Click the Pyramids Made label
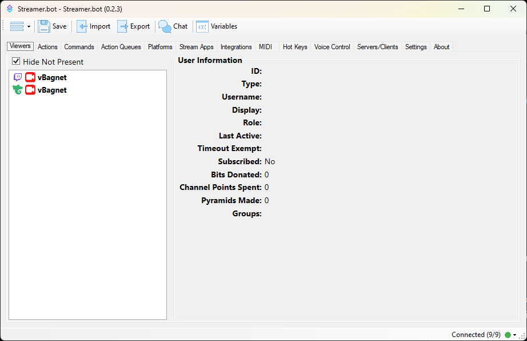 pyautogui.click(x=231, y=200)
